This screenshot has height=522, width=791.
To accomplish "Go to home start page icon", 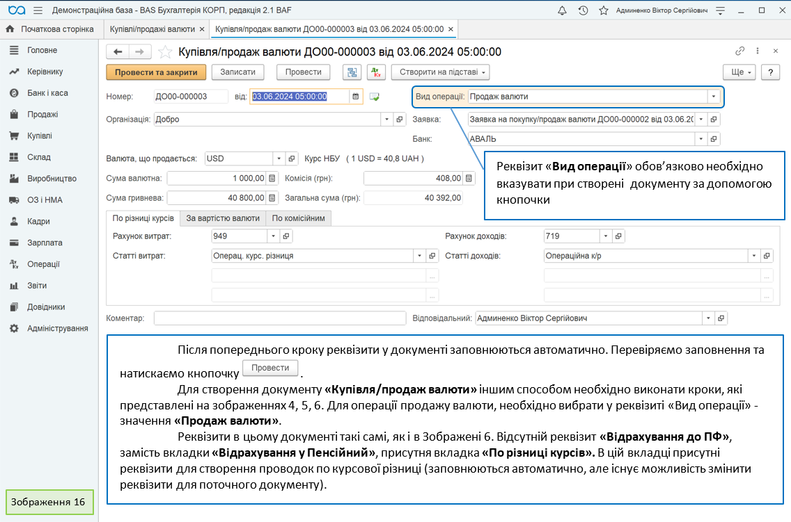I will coord(10,29).
